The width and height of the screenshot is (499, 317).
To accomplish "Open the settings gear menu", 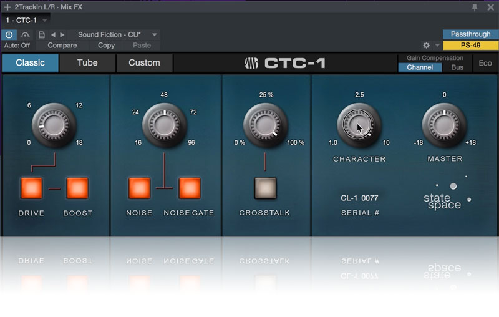I will [427, 46].
